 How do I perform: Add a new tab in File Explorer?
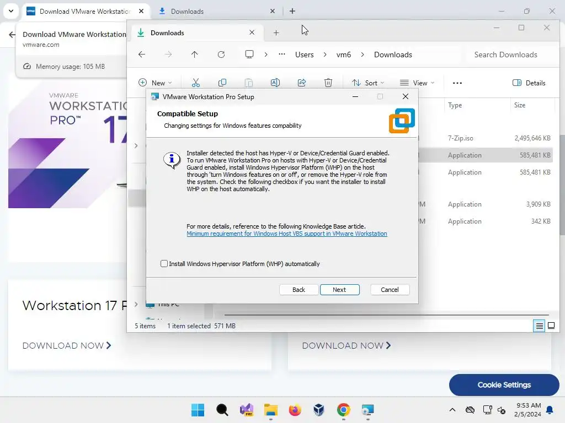click(276, 33)
